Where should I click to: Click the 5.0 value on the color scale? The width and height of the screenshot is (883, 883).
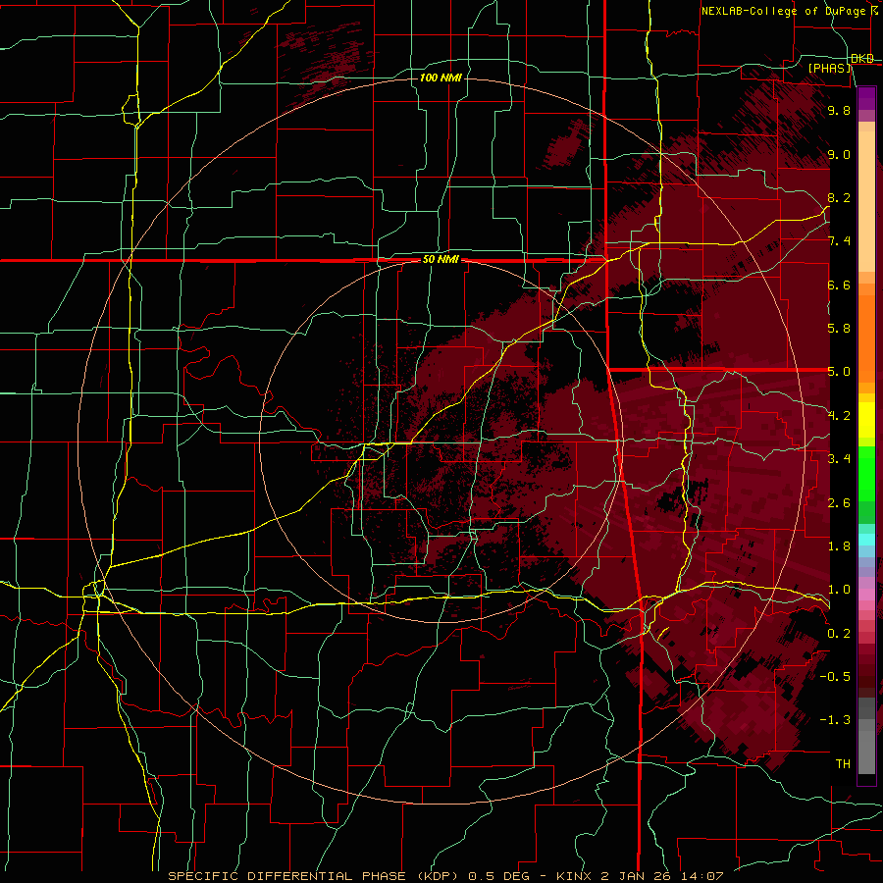(839, 372)
